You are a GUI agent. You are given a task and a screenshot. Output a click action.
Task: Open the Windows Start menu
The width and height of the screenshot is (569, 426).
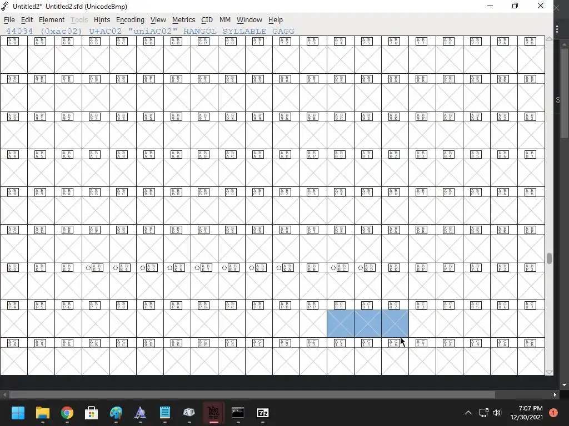coord(18,413)
